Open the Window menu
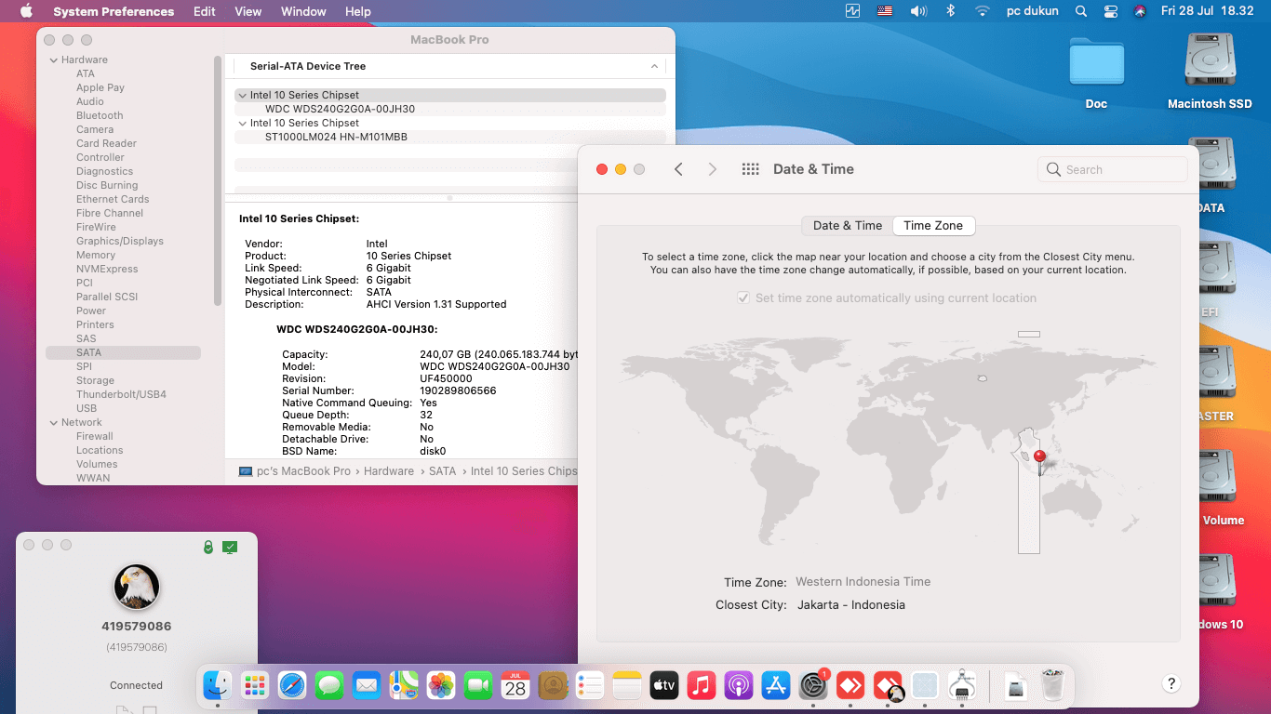 [x=303, y=11]
